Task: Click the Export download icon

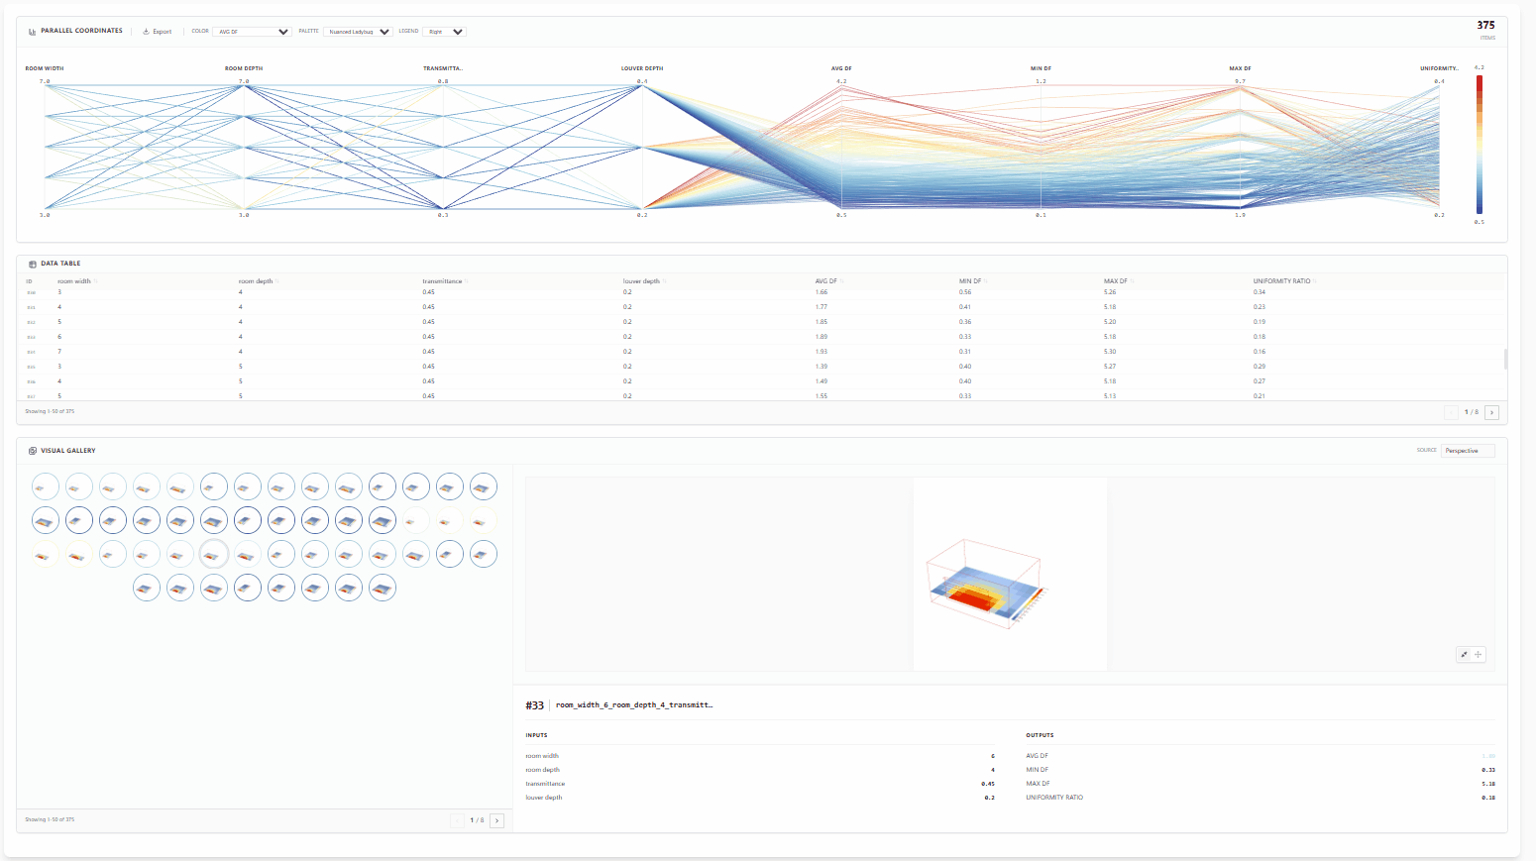Action: 146,32
